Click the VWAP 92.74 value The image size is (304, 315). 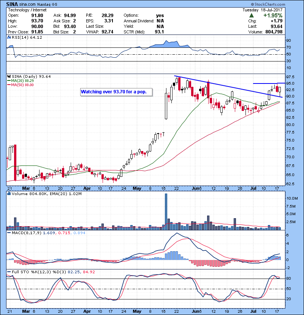(x=108, y=32)
